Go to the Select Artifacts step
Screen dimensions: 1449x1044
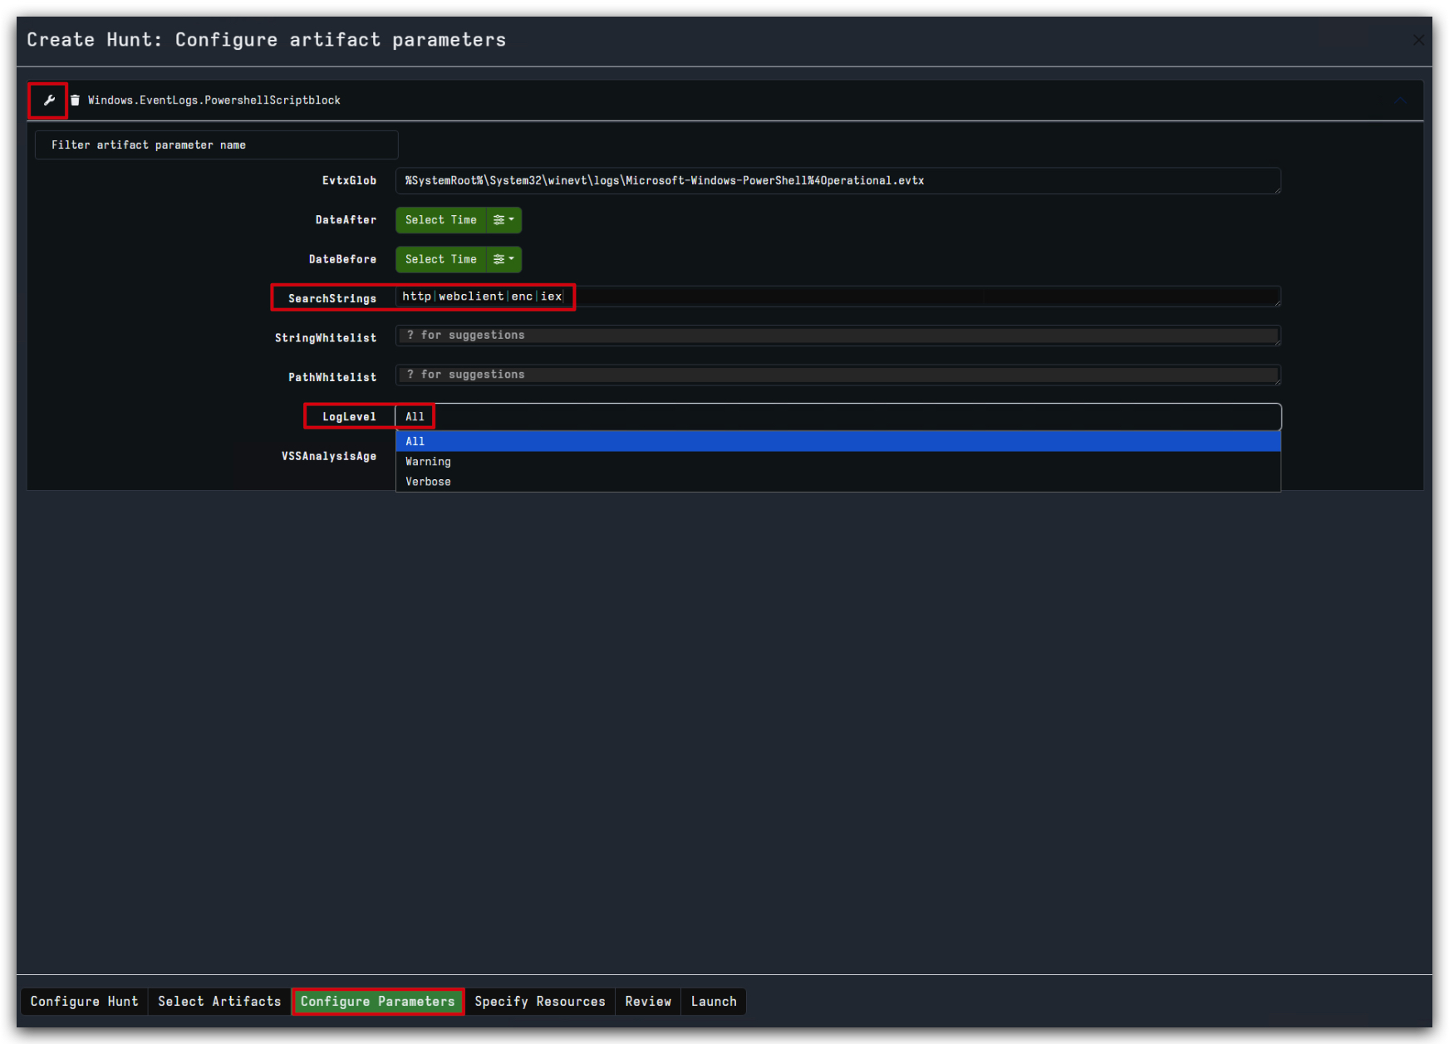[x=219, y=1002]
